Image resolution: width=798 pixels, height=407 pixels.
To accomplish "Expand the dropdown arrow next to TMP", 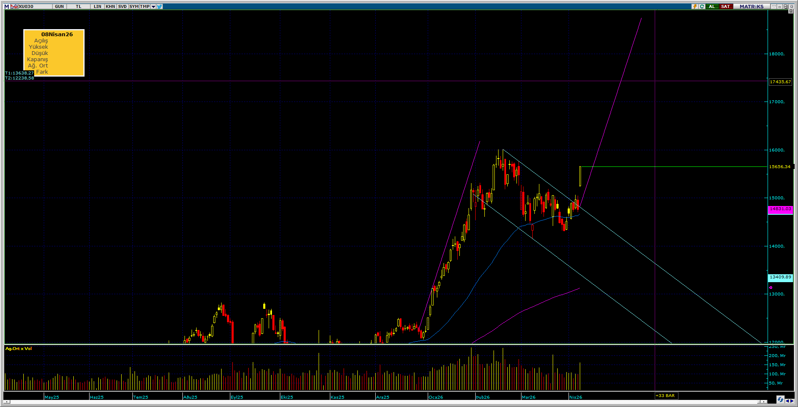I will [x=153, y=6].
